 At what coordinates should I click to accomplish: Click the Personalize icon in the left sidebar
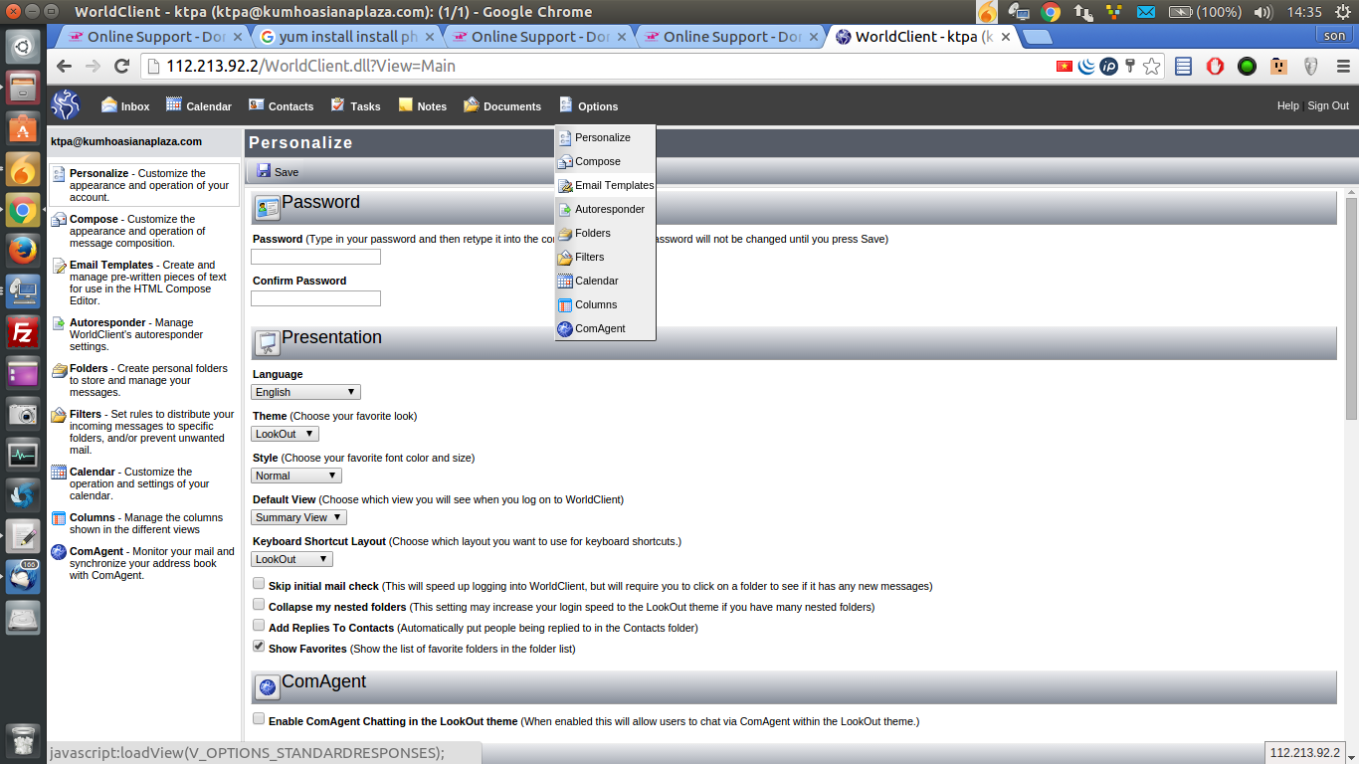click(x=59, y=174)
